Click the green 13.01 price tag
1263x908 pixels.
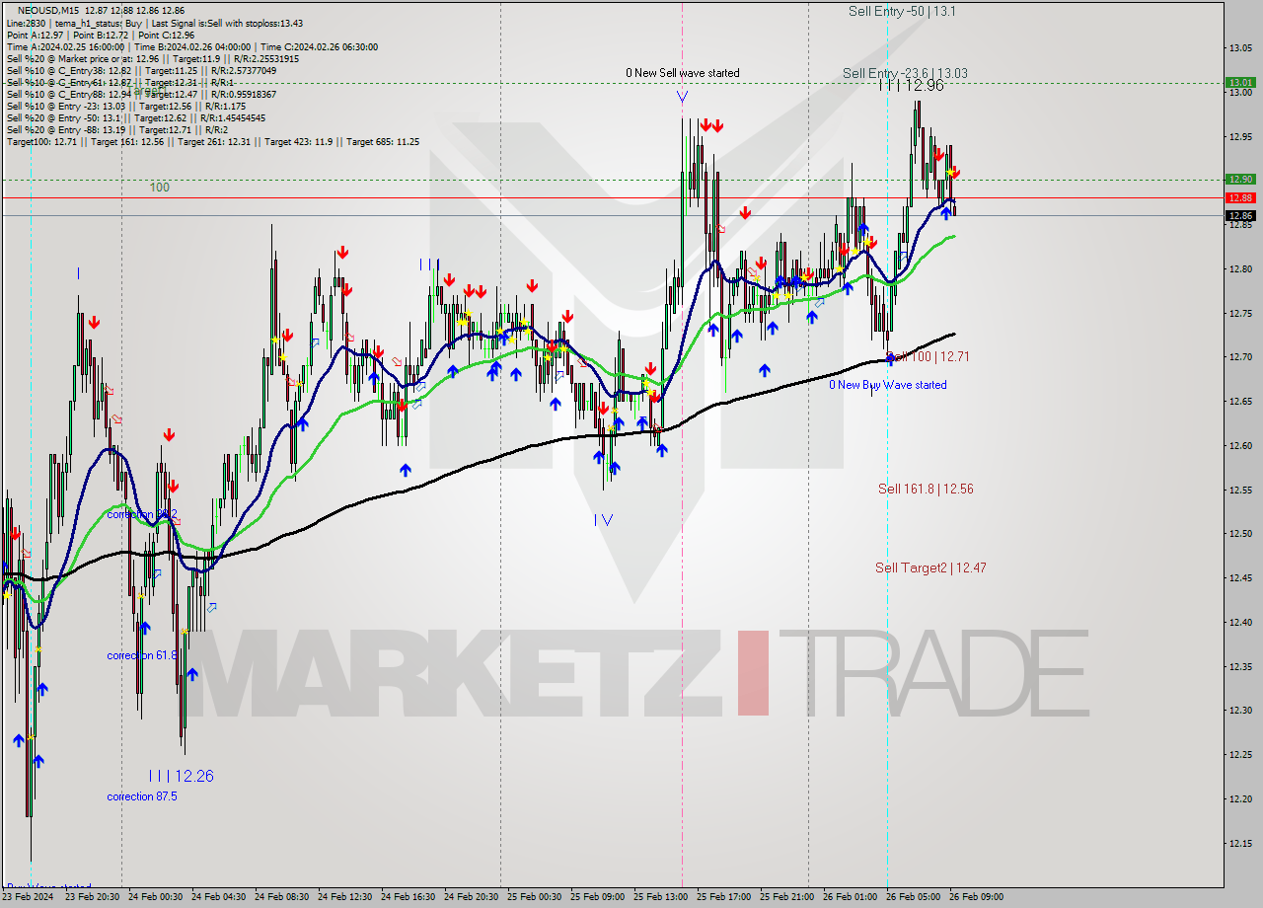click(1240, 82)
